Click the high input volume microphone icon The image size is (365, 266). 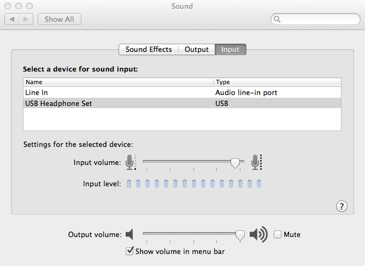[256, 162]
